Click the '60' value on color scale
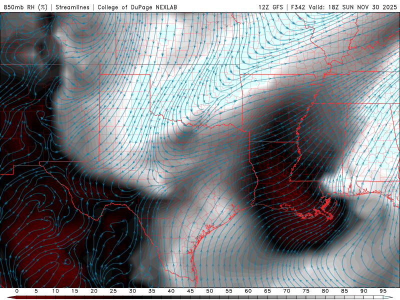 point(248,291)
